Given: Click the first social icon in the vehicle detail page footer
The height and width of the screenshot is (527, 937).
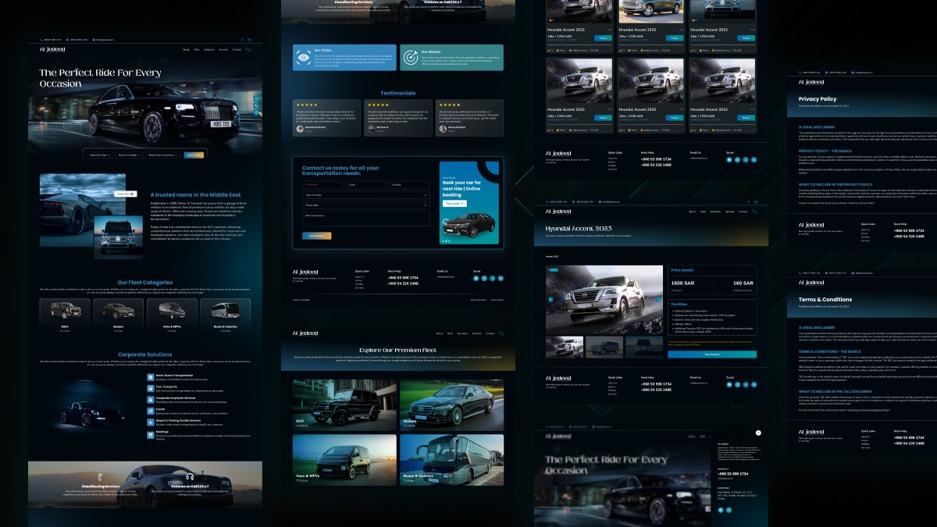Looking at the screenshot, I should pyautogui.click(x=729, y=385).
